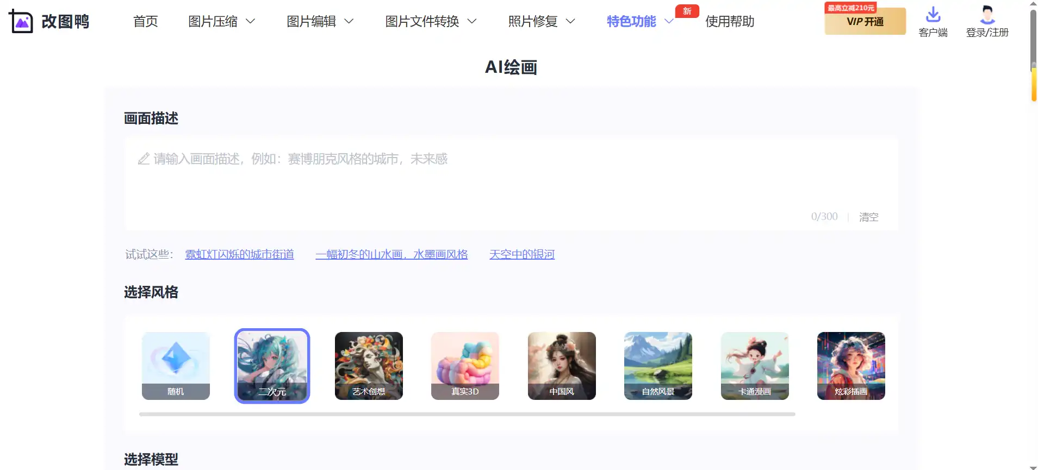Open the 图片压缩 menu label
This screenshot has height=470, width=1038.
pos(213,21)
